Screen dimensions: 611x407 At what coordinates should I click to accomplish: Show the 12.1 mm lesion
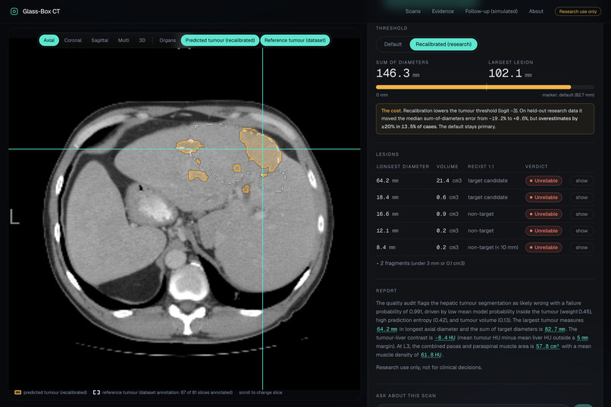pos(581,231)
